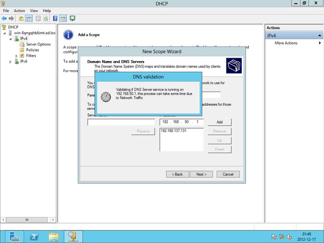Select the DHCP root trophy icon in the tree
The height and width of the screenshot is (243, 324).
click(x=4, y=27)
